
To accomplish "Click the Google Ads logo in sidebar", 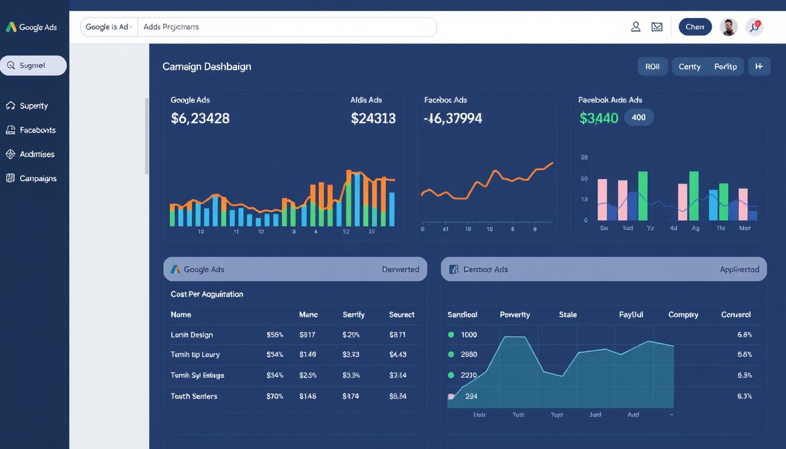I will [11, 27].
